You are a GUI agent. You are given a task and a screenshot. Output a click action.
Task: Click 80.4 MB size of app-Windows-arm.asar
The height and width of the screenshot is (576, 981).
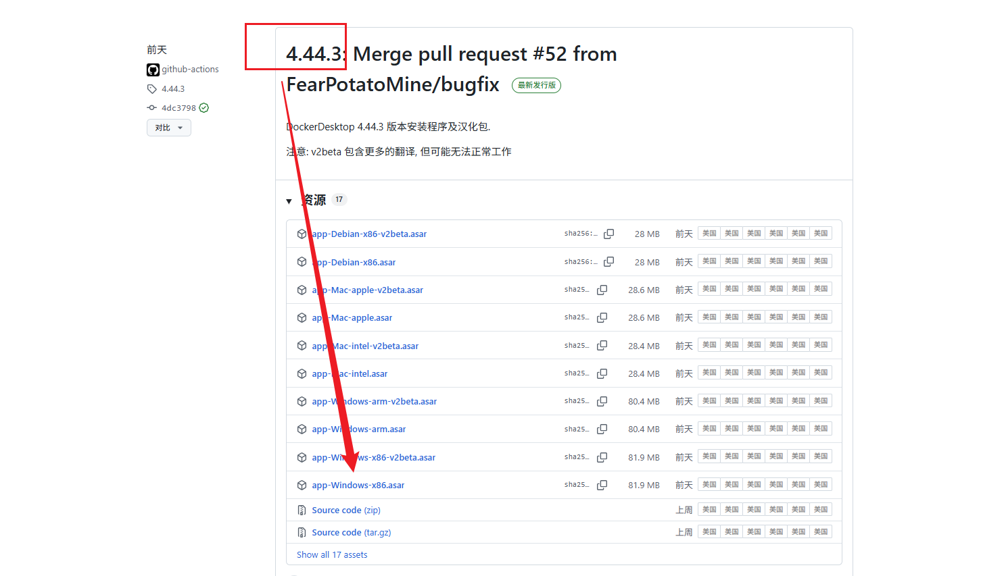(x=644, y=429)
